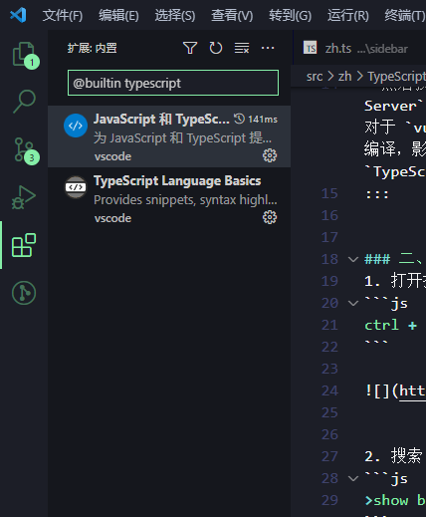Refresh the extensions list
Screen dimensions: 426x517
(216, 48)
